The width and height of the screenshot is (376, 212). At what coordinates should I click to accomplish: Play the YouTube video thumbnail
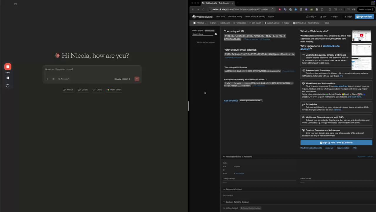click(x=361, y=36)
